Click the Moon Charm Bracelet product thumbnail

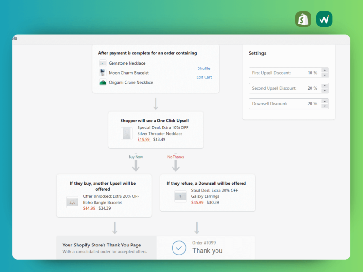(x=103, y=73)
